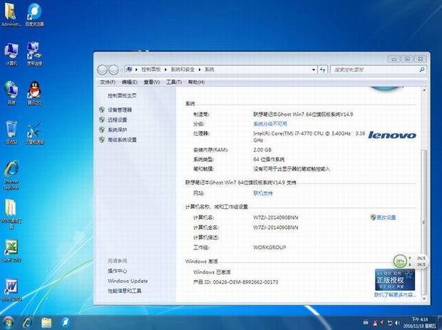
Task: Select the 回收站 recycle bin icon
Action: (11, 130)
